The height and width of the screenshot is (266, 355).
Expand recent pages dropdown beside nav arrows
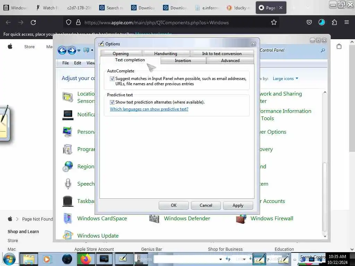tap(79, 51)
